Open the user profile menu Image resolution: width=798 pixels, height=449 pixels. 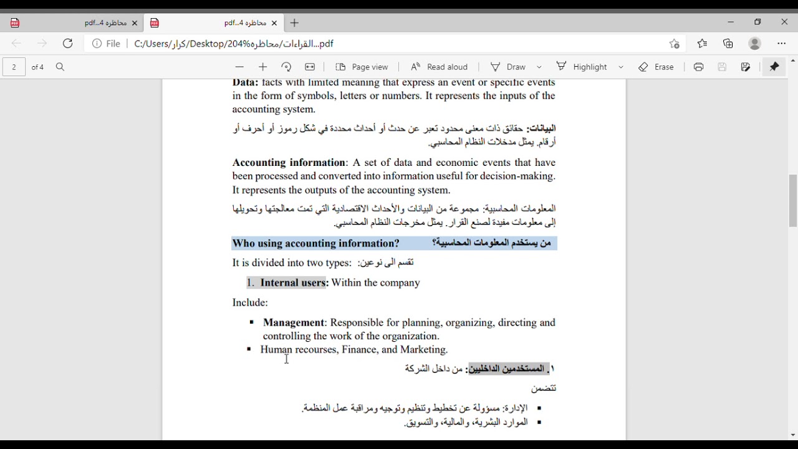(755, 44)
